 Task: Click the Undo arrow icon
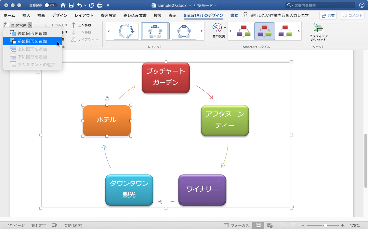click(80, 5)
